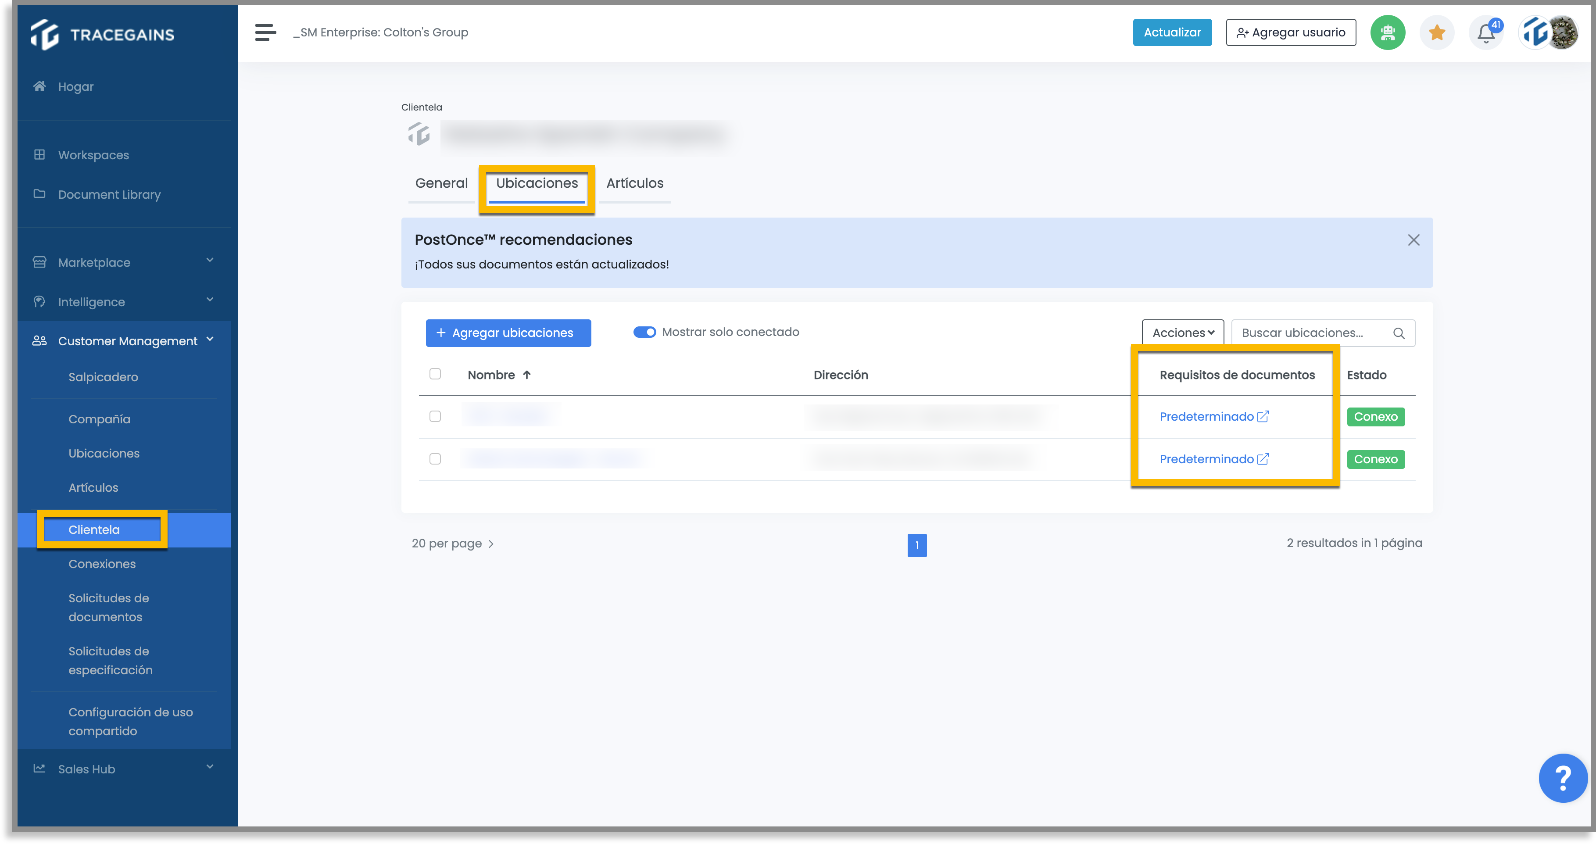Open the hamburger menu icon
The width and height of the screenshot is (1596, 844).
(265, 32)
